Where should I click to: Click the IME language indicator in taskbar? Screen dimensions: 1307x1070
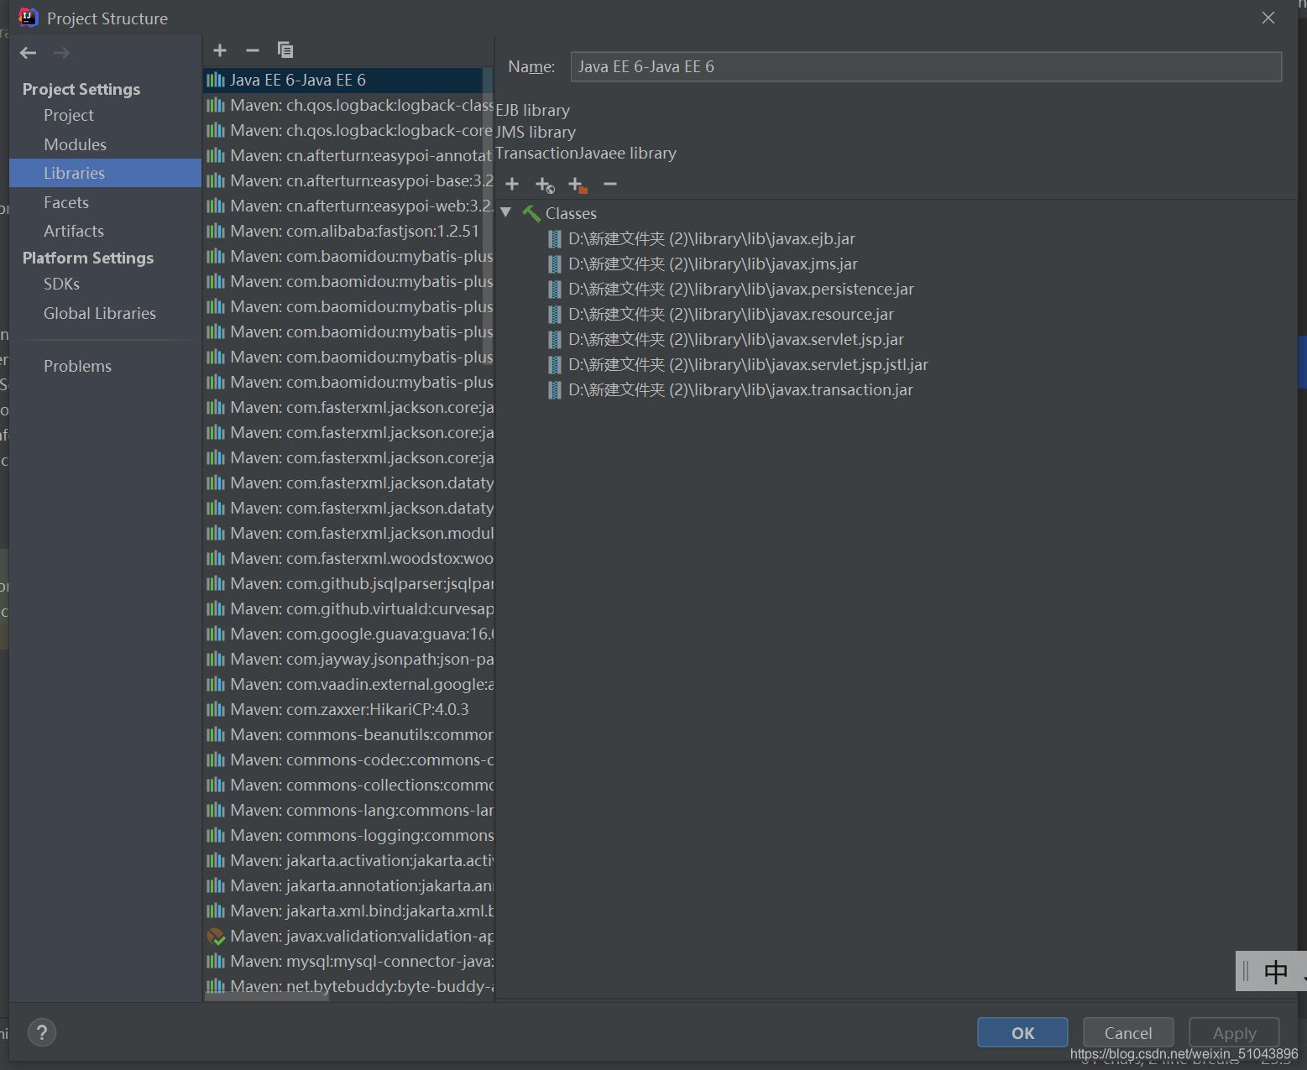[x=1274, y=971]
